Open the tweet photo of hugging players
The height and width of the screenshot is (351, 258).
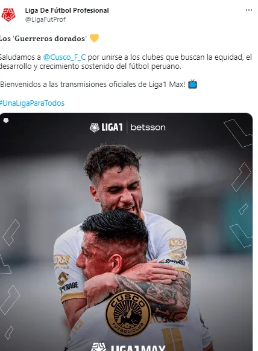pyautogui.click(x=126, y=232)
